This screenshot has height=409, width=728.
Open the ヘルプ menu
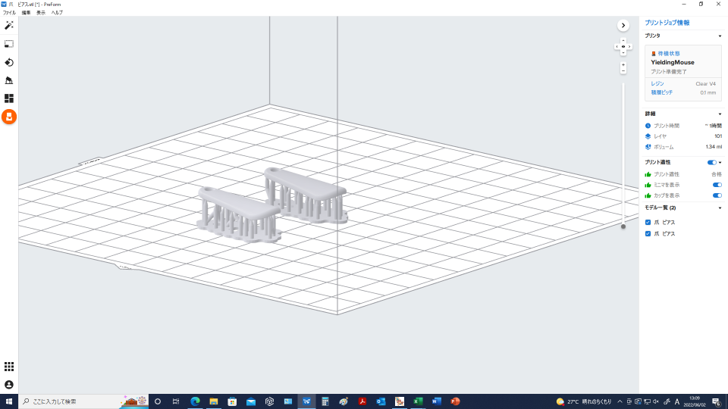tap(57, 13)
